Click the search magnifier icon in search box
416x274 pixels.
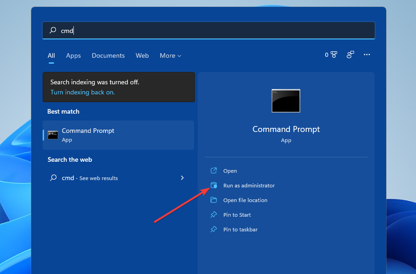click(53, 30)
